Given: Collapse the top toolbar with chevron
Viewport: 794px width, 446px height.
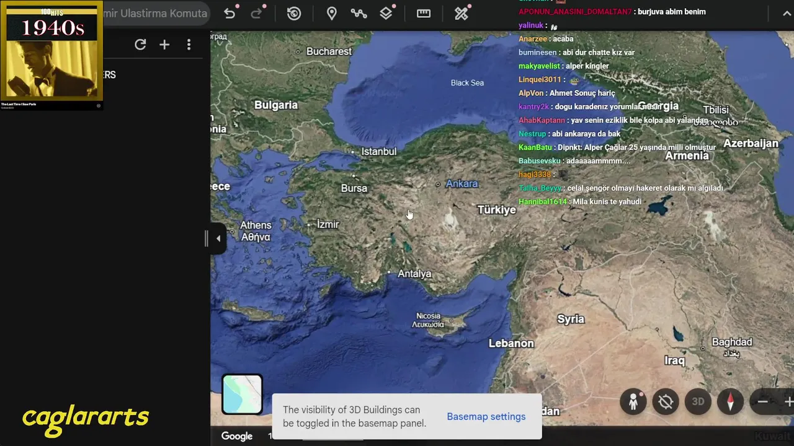Looking at the screenshot, I should (x=787, y=14).
